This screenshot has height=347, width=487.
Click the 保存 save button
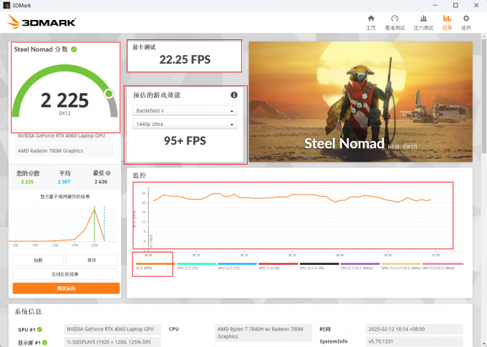click(92, 260)
